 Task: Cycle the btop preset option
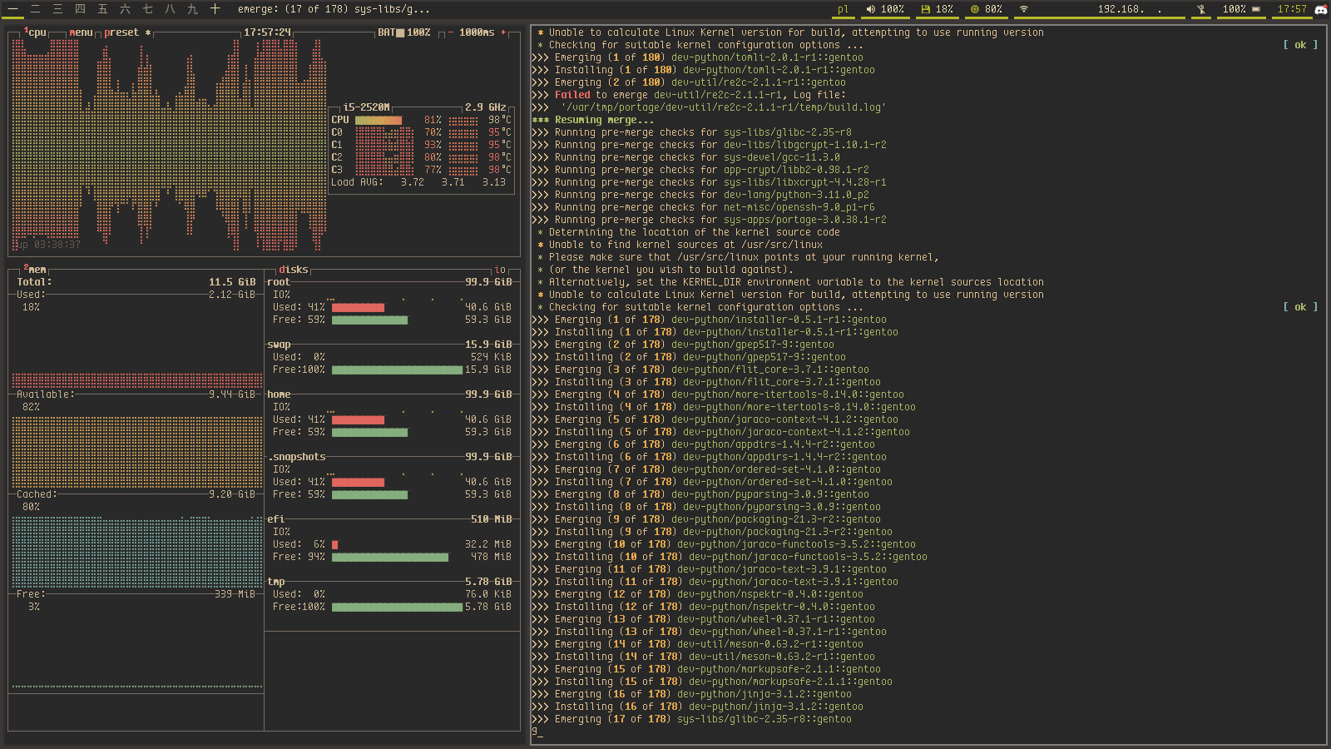121,32
